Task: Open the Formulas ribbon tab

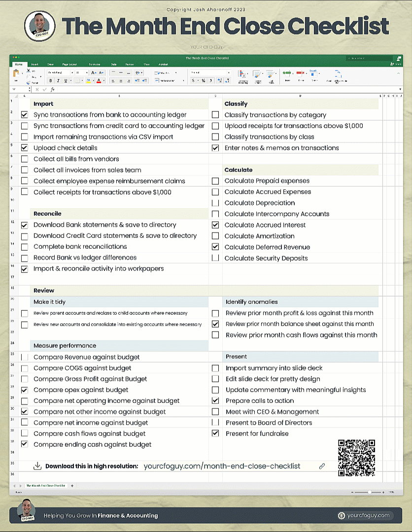Action: [95, 64]
